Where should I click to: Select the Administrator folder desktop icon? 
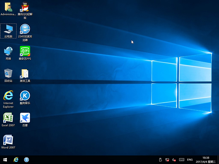point(8,7)
